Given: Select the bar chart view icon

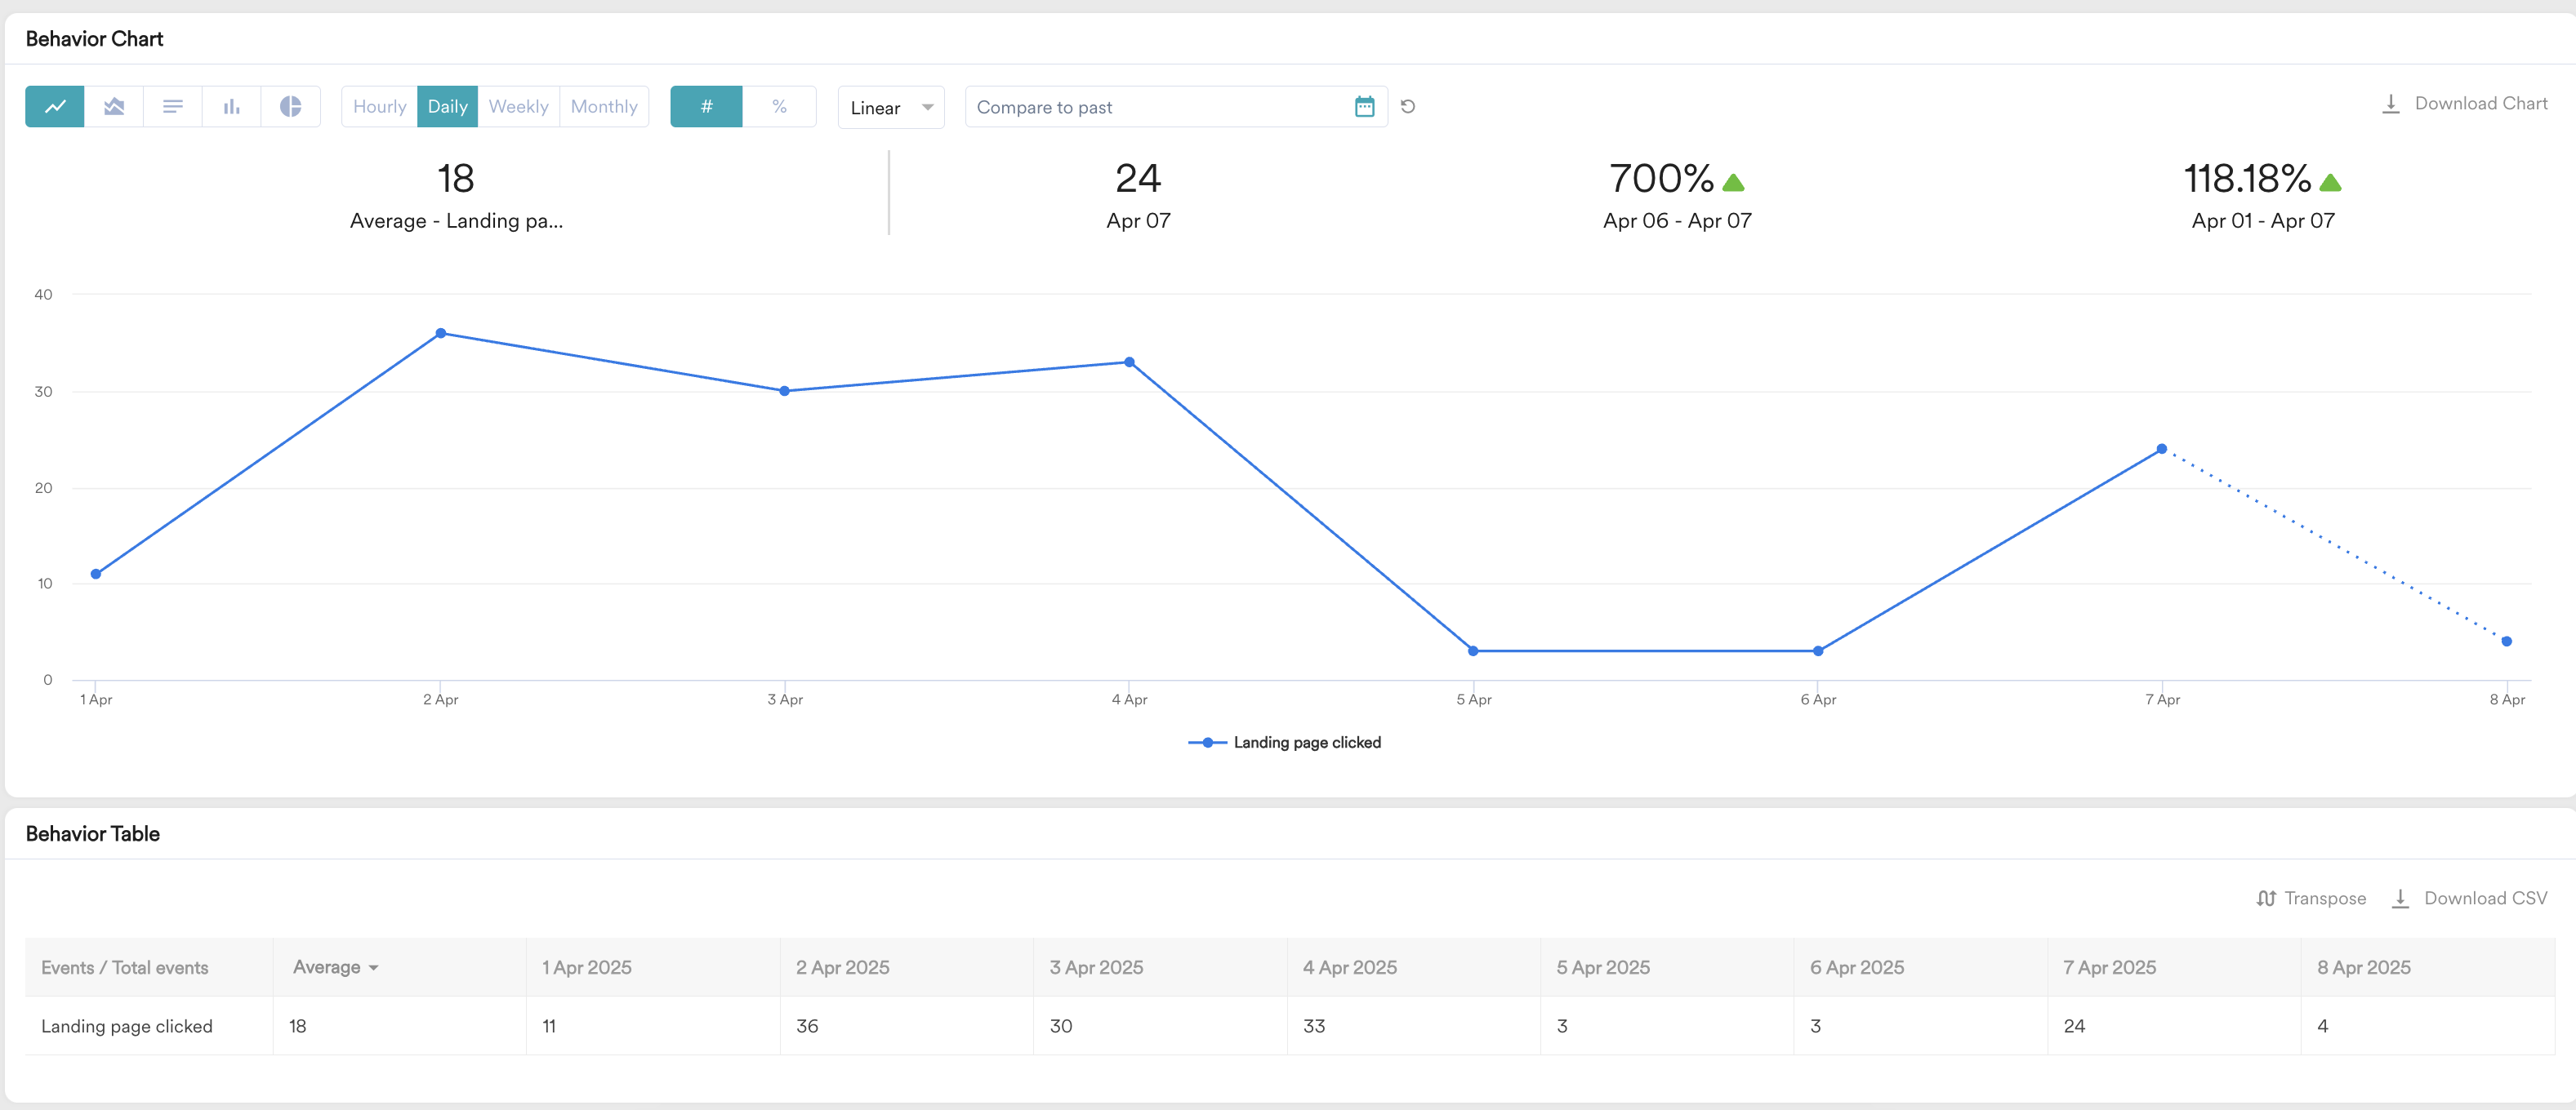Looking at the screenshot, I should 232,106.
